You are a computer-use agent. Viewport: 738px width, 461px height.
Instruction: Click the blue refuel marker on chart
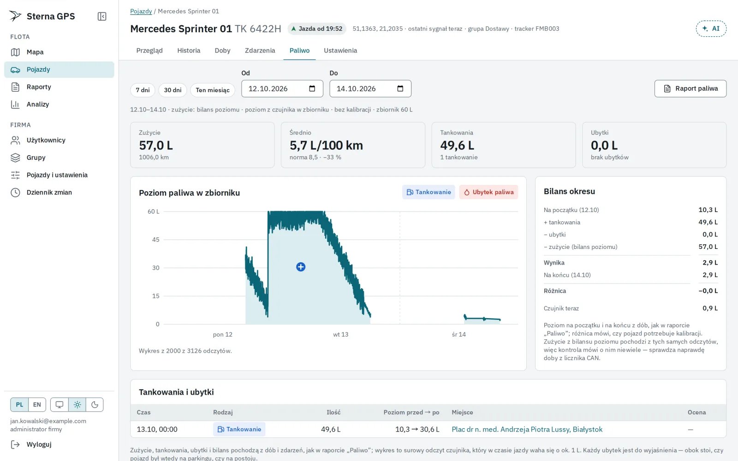click(x=301, y=267)
